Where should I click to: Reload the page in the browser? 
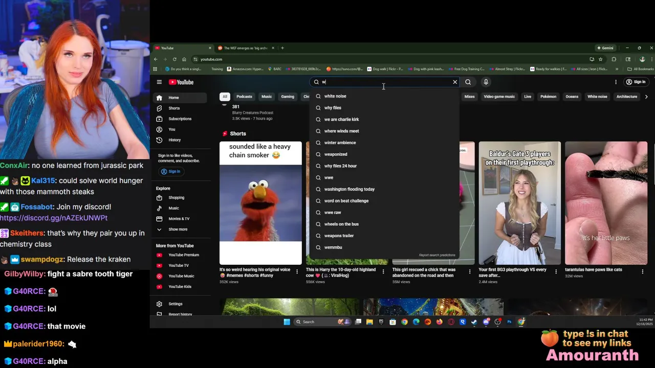(174, 59)
